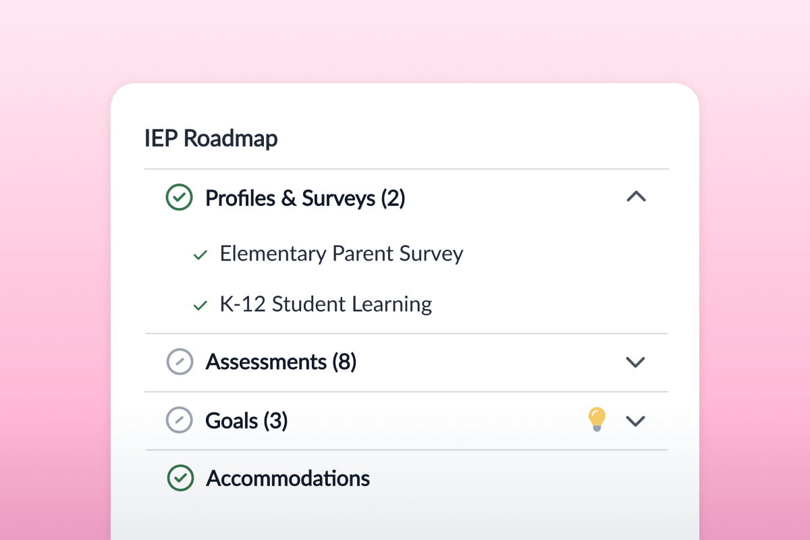
Task: Click the in-progress status icon beside Assessments
Action: pyautogui.click(x=180, y=362)
